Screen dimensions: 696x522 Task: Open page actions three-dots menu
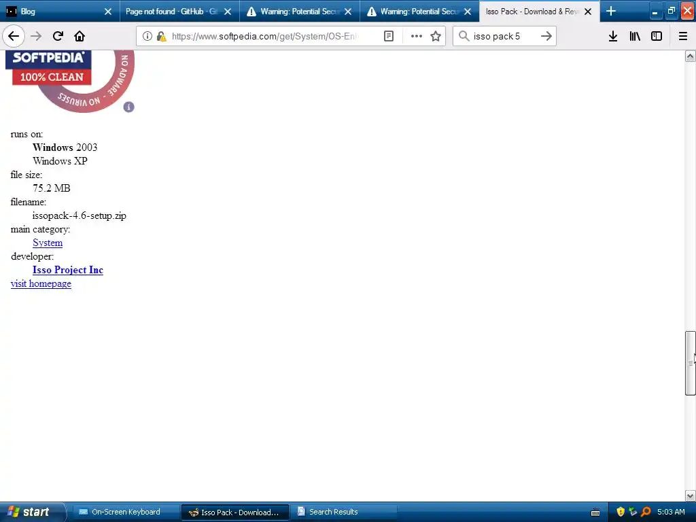pyautogui.click(x=417, y=36)
